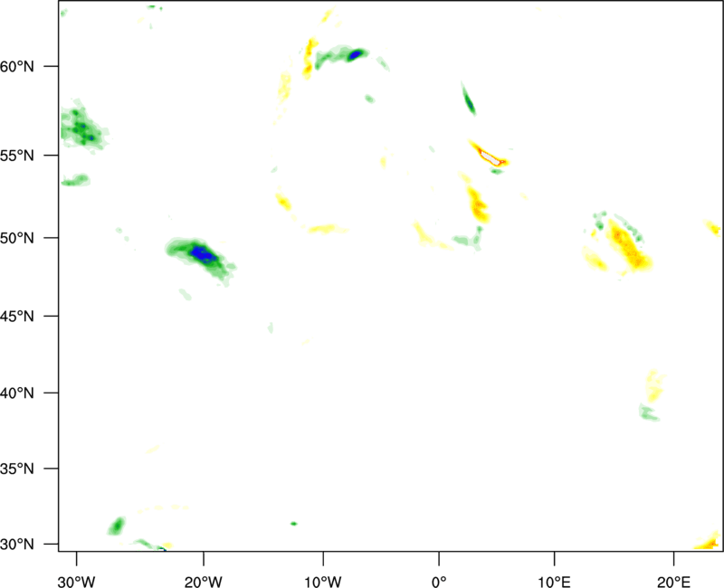Click the 10°W longitude label
The width and height of the screenshot is (724, 588).
tap(323, 582)
